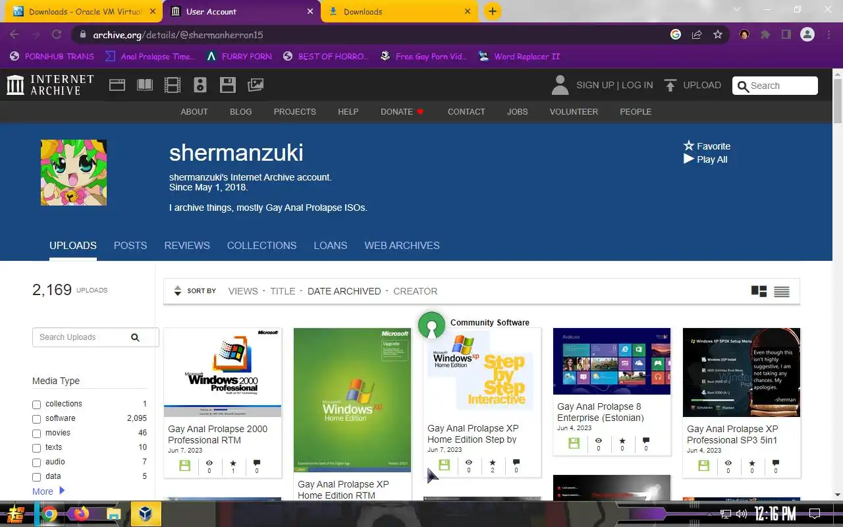Image resolution: width=843 pixels, height=527 pixels.
Task: Check the audio media type box
Action: pyautogui.click(x=36, y=462)
